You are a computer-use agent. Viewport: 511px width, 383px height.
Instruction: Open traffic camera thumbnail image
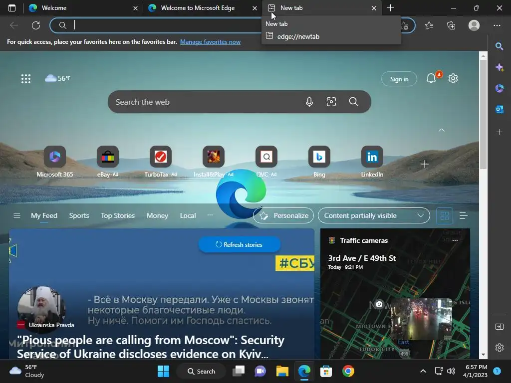(x=421, y=319)
